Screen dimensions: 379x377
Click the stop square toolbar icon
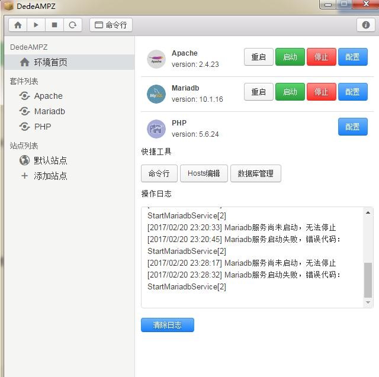(54, 25)
